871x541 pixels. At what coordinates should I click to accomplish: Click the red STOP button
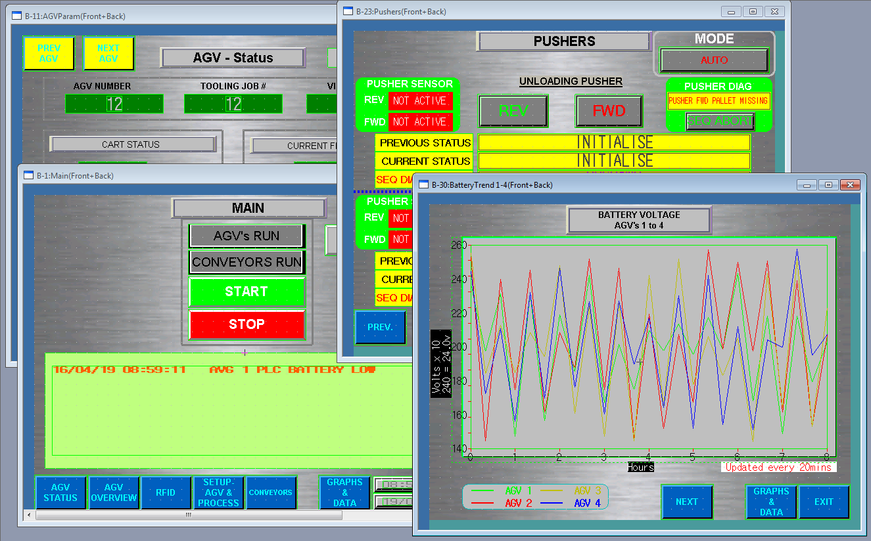247,324
